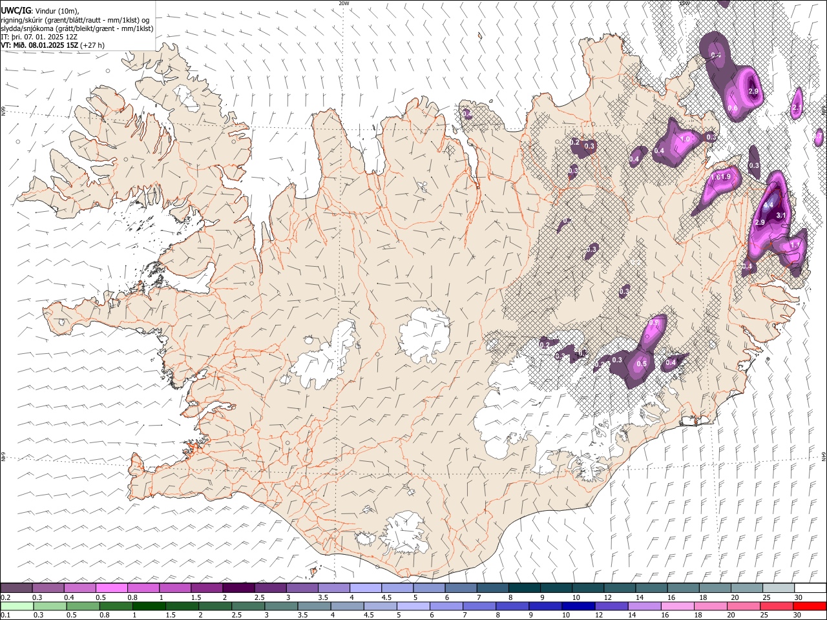Select the deep blue 10 swatch in lower scale
This screenshot has width=827, height=620.
pos(578,606)
